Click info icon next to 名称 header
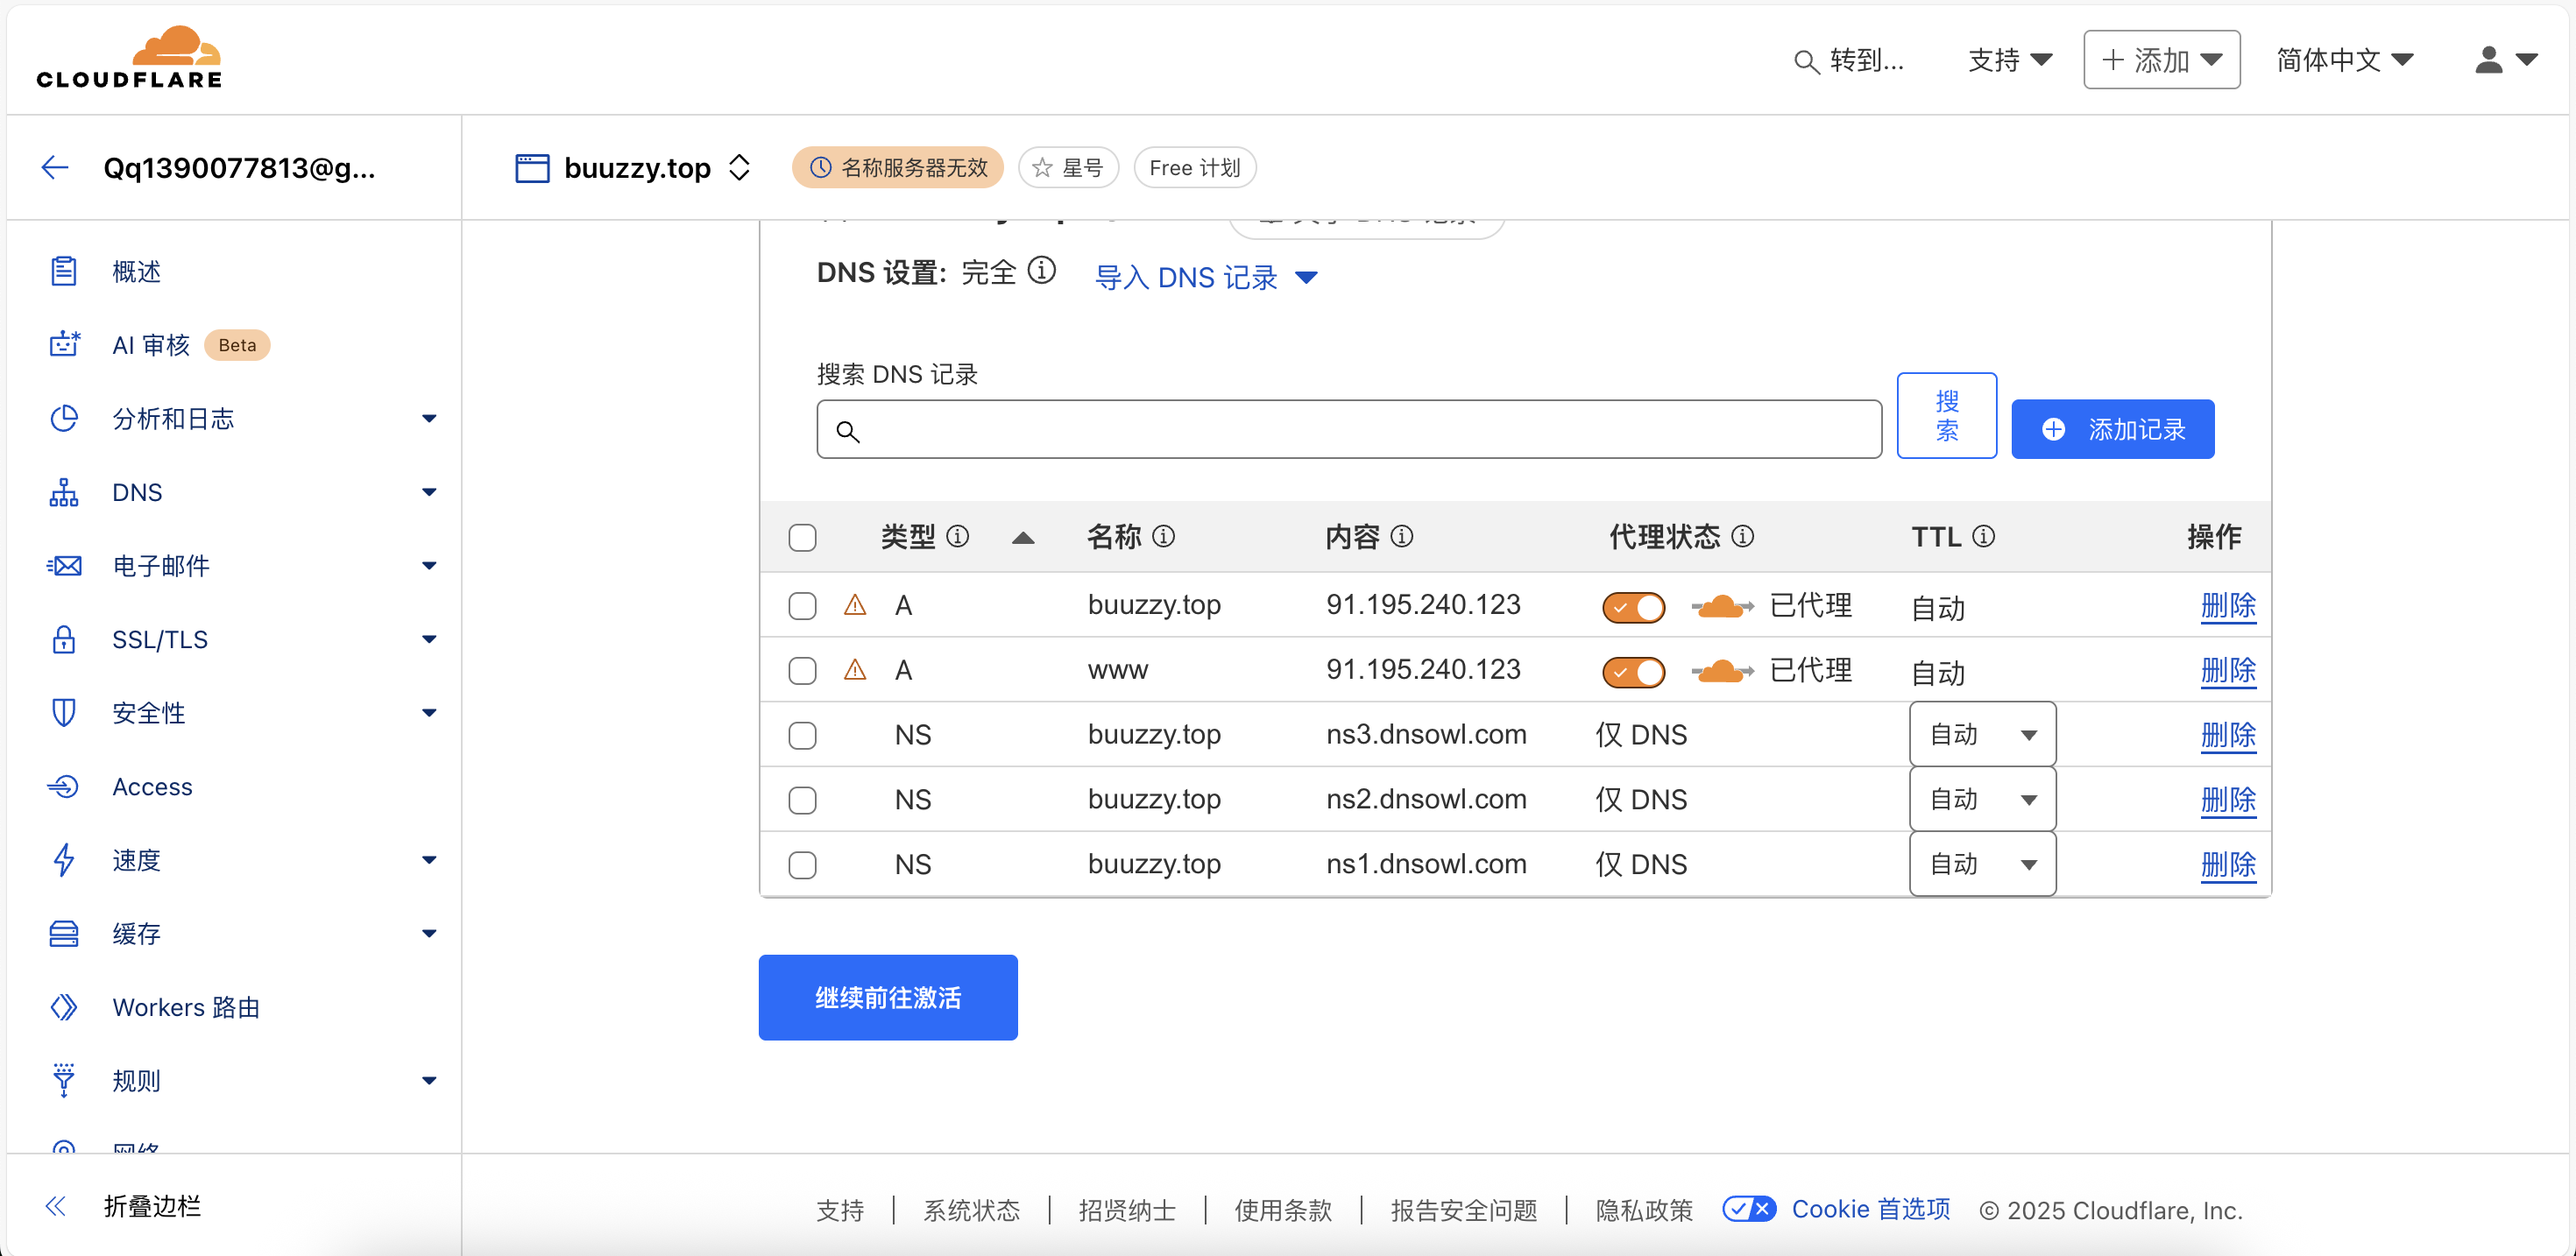This screenshot has width=2576, height=1256. [x=1164, y=537]
